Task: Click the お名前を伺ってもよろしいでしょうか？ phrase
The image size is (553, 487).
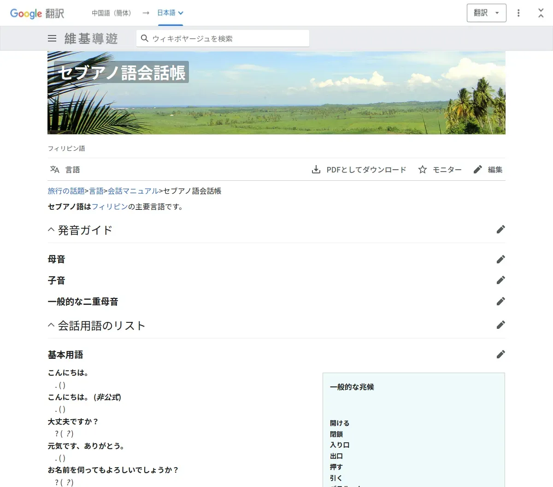Action: (113, 470)
